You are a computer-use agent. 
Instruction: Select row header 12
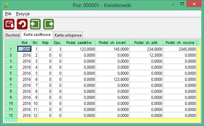coord(11,115)
